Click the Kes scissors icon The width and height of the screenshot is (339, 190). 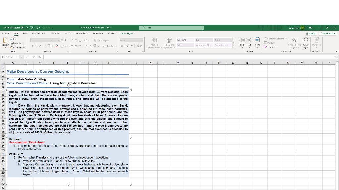click(x=11, y=39)
